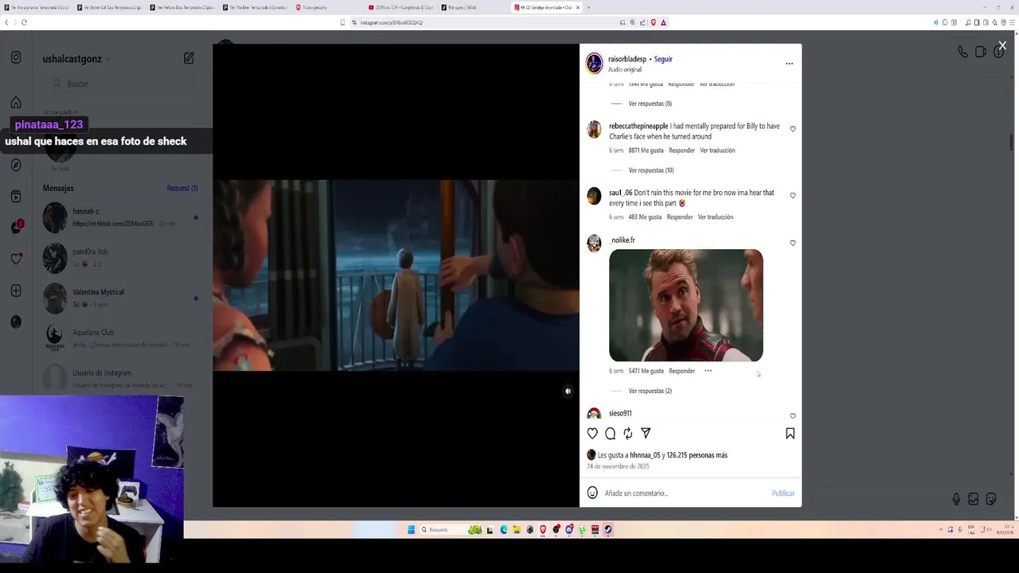Like the post with heart icon
1019x573 pixels.
coord(592,434)
